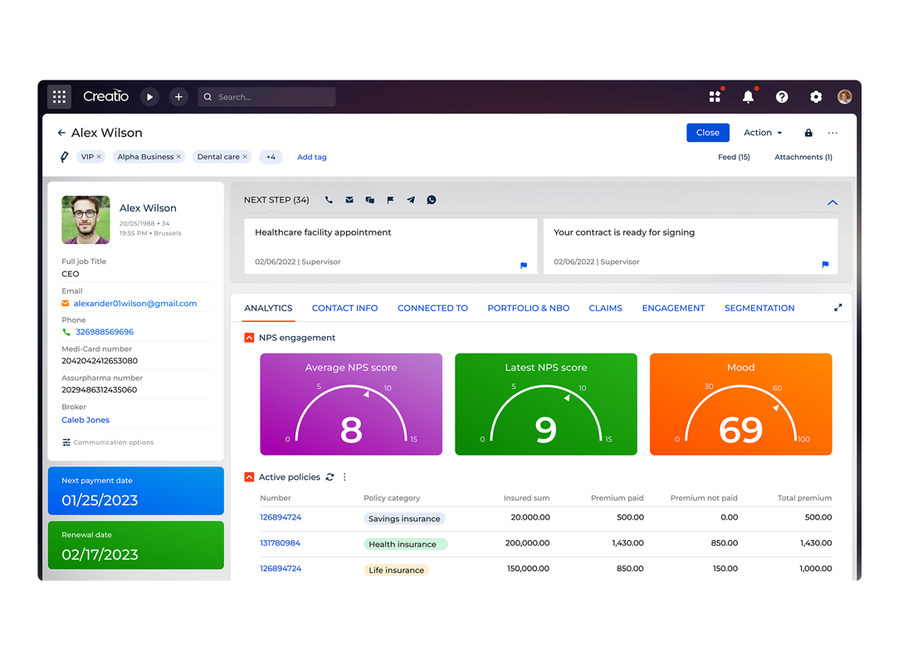This screenshot has width=898, height=664.
Task: Collapse the NPS engagement section
Action: pos(249,338)
